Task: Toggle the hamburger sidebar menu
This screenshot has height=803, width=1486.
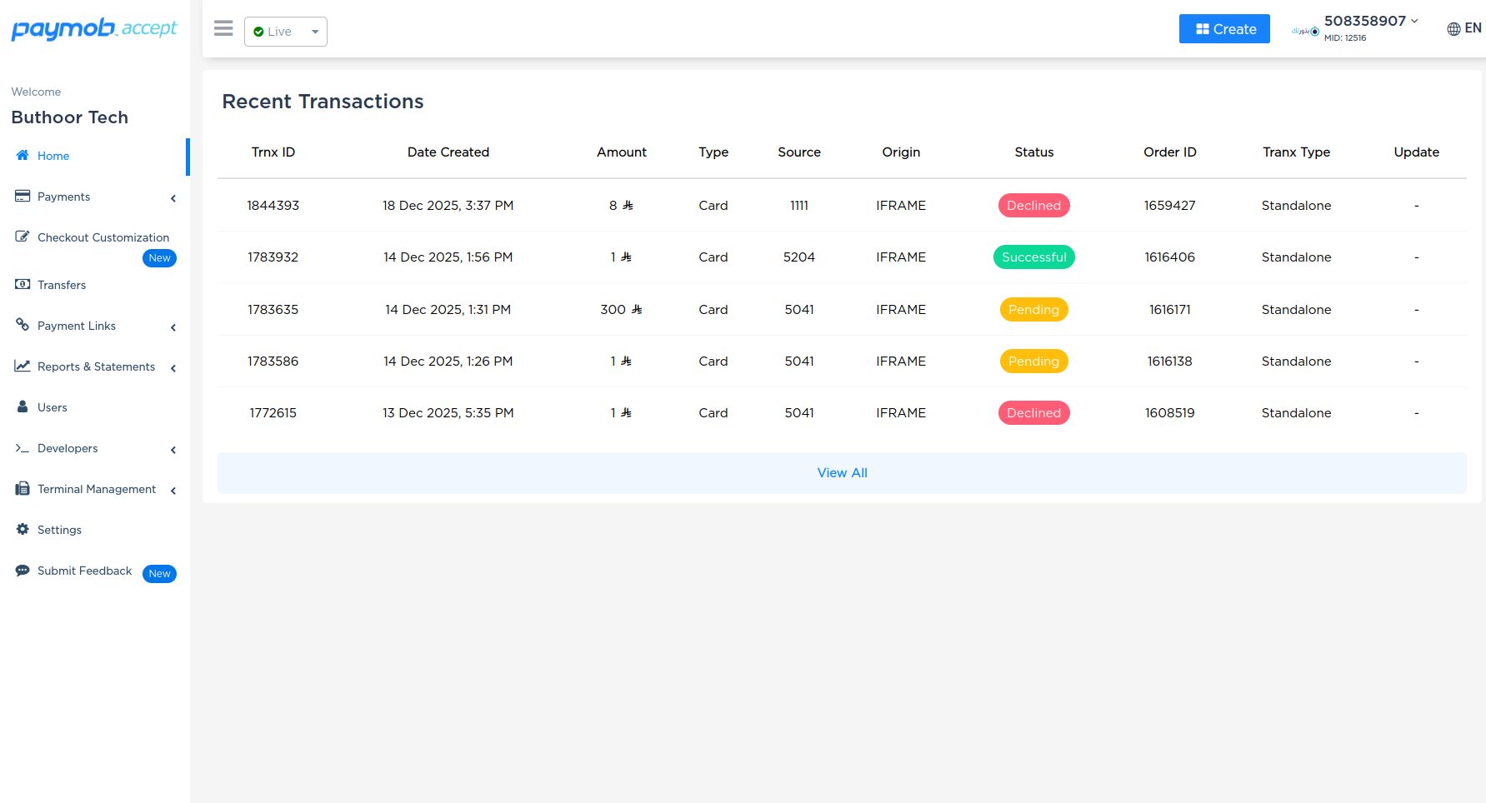Action: (223, 29)
